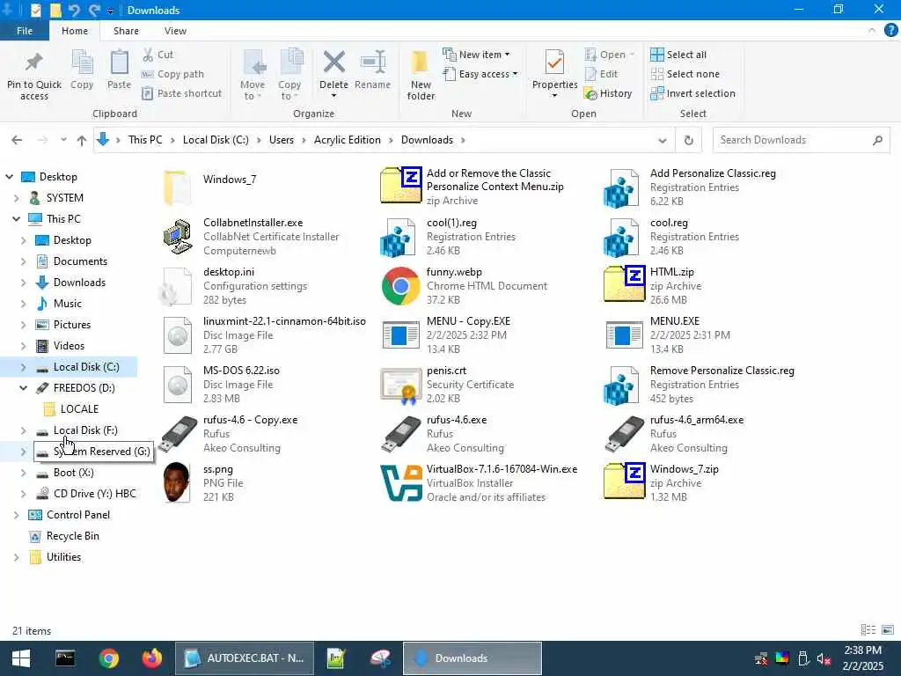Image resolution: width=901 pixels, height=676 pixels.
Task: Expand the Control Panel tree node
Action: (16, 515)
